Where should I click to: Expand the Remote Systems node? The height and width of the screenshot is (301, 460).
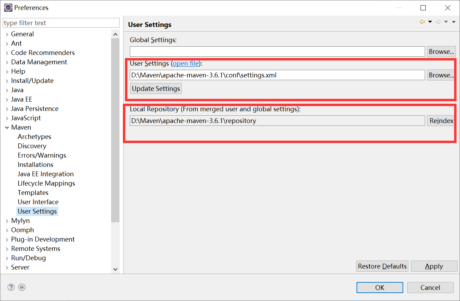[x=7, y=249]
